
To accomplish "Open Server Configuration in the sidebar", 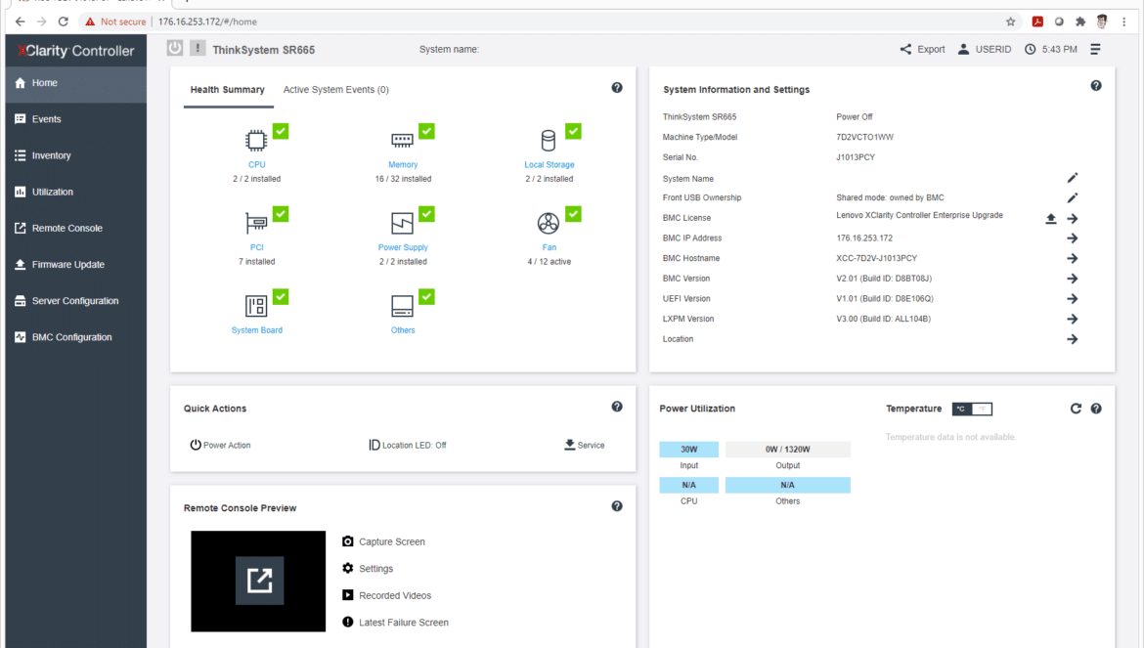I will click(76, 301).
